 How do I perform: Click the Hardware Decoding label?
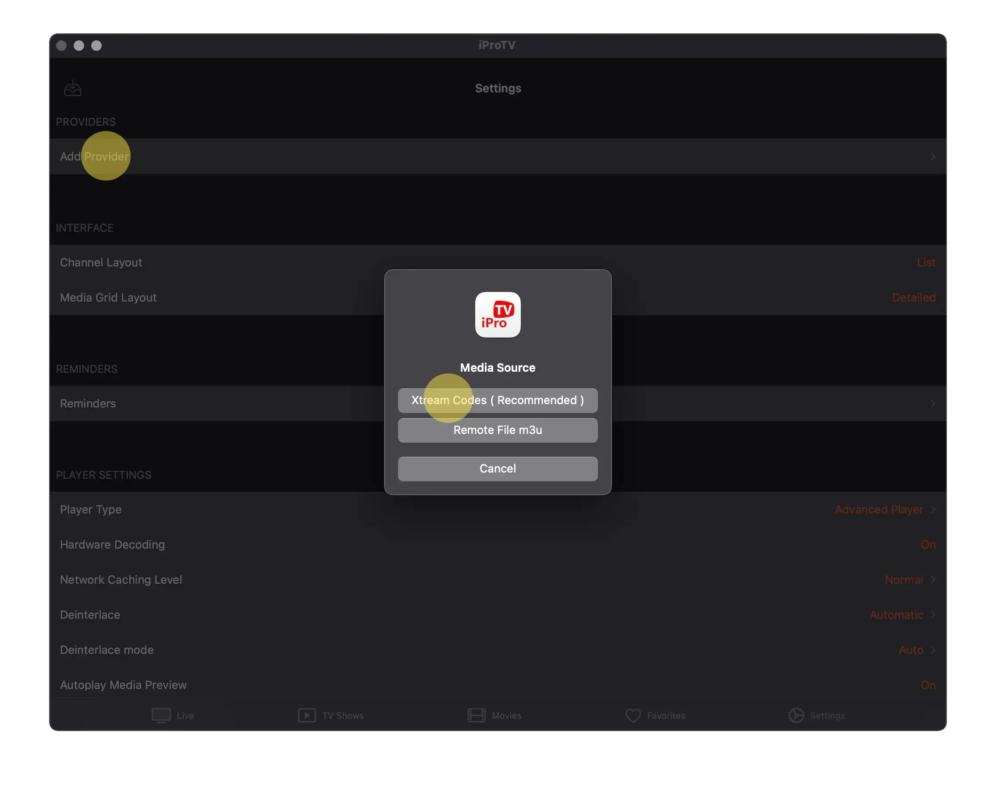pos(112,545)
